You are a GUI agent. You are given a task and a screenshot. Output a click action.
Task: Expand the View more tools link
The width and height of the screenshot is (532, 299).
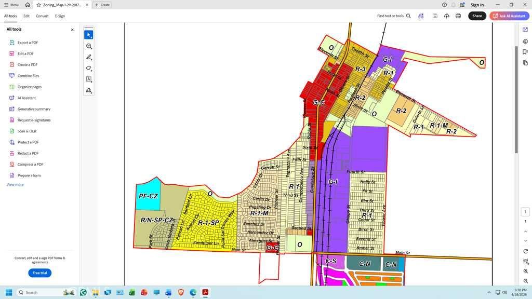15,185
